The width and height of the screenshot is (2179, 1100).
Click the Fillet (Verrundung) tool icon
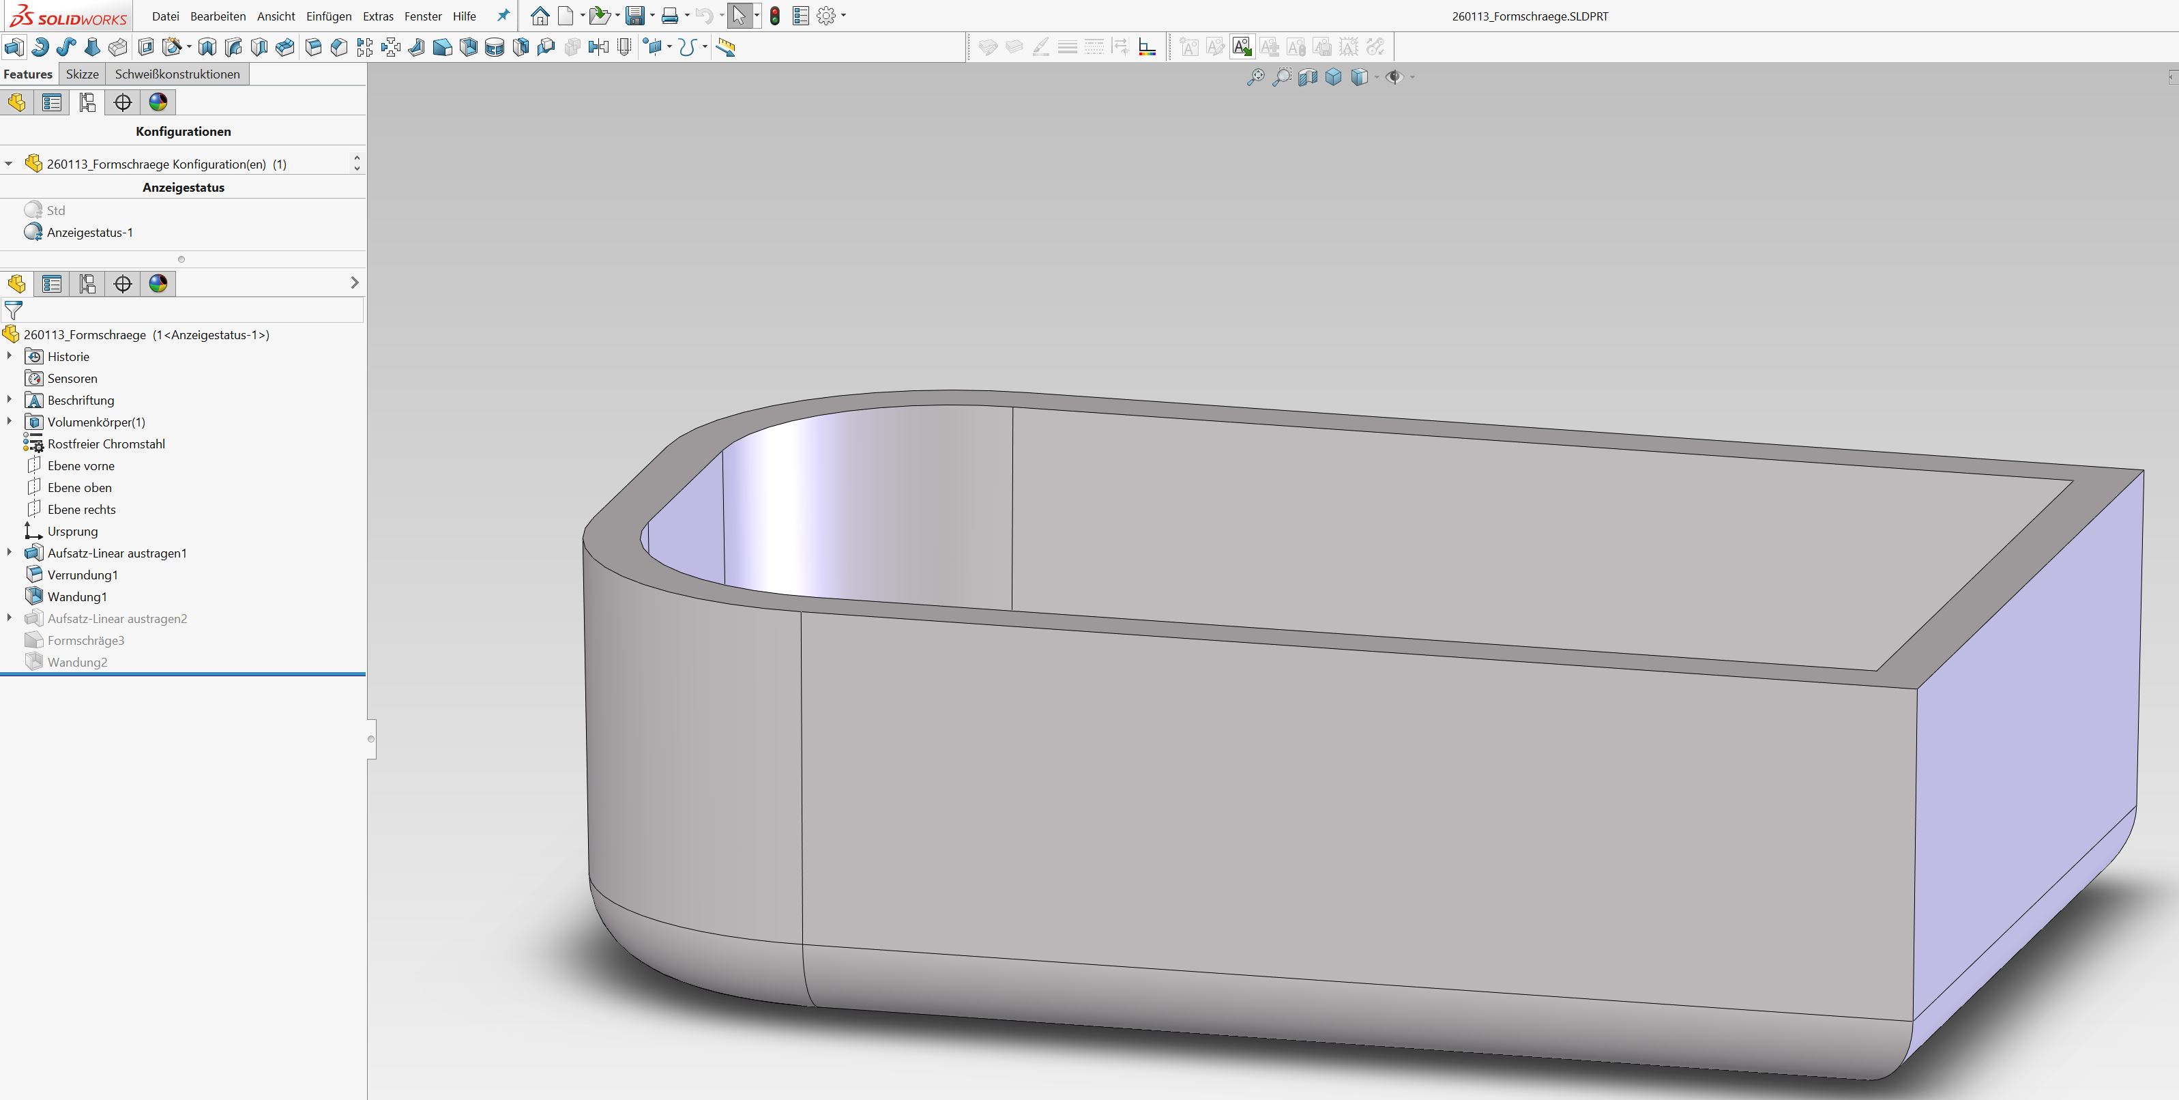pos(313,47)
